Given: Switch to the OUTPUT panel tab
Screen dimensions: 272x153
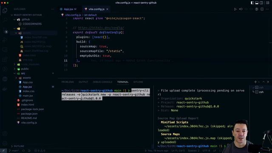Looking at the screenshot, I should coord(83,82).
